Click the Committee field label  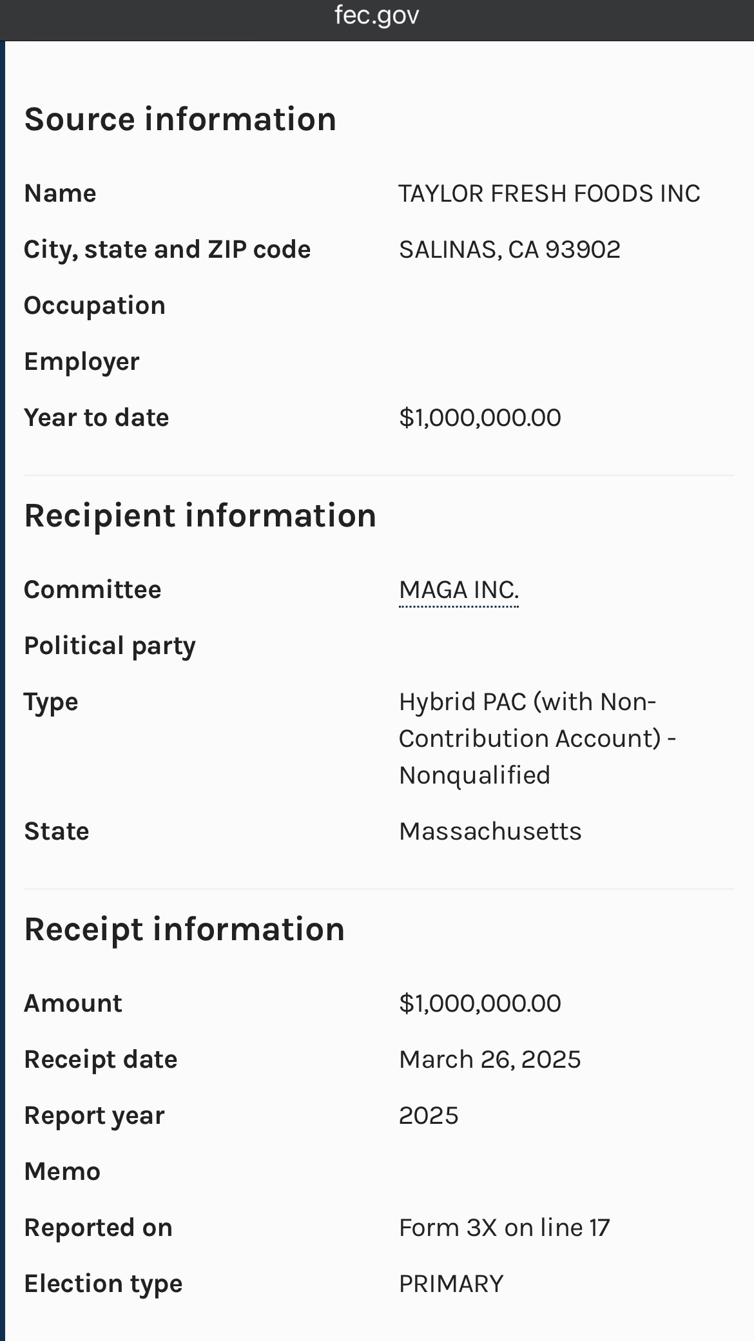(93, 590)
